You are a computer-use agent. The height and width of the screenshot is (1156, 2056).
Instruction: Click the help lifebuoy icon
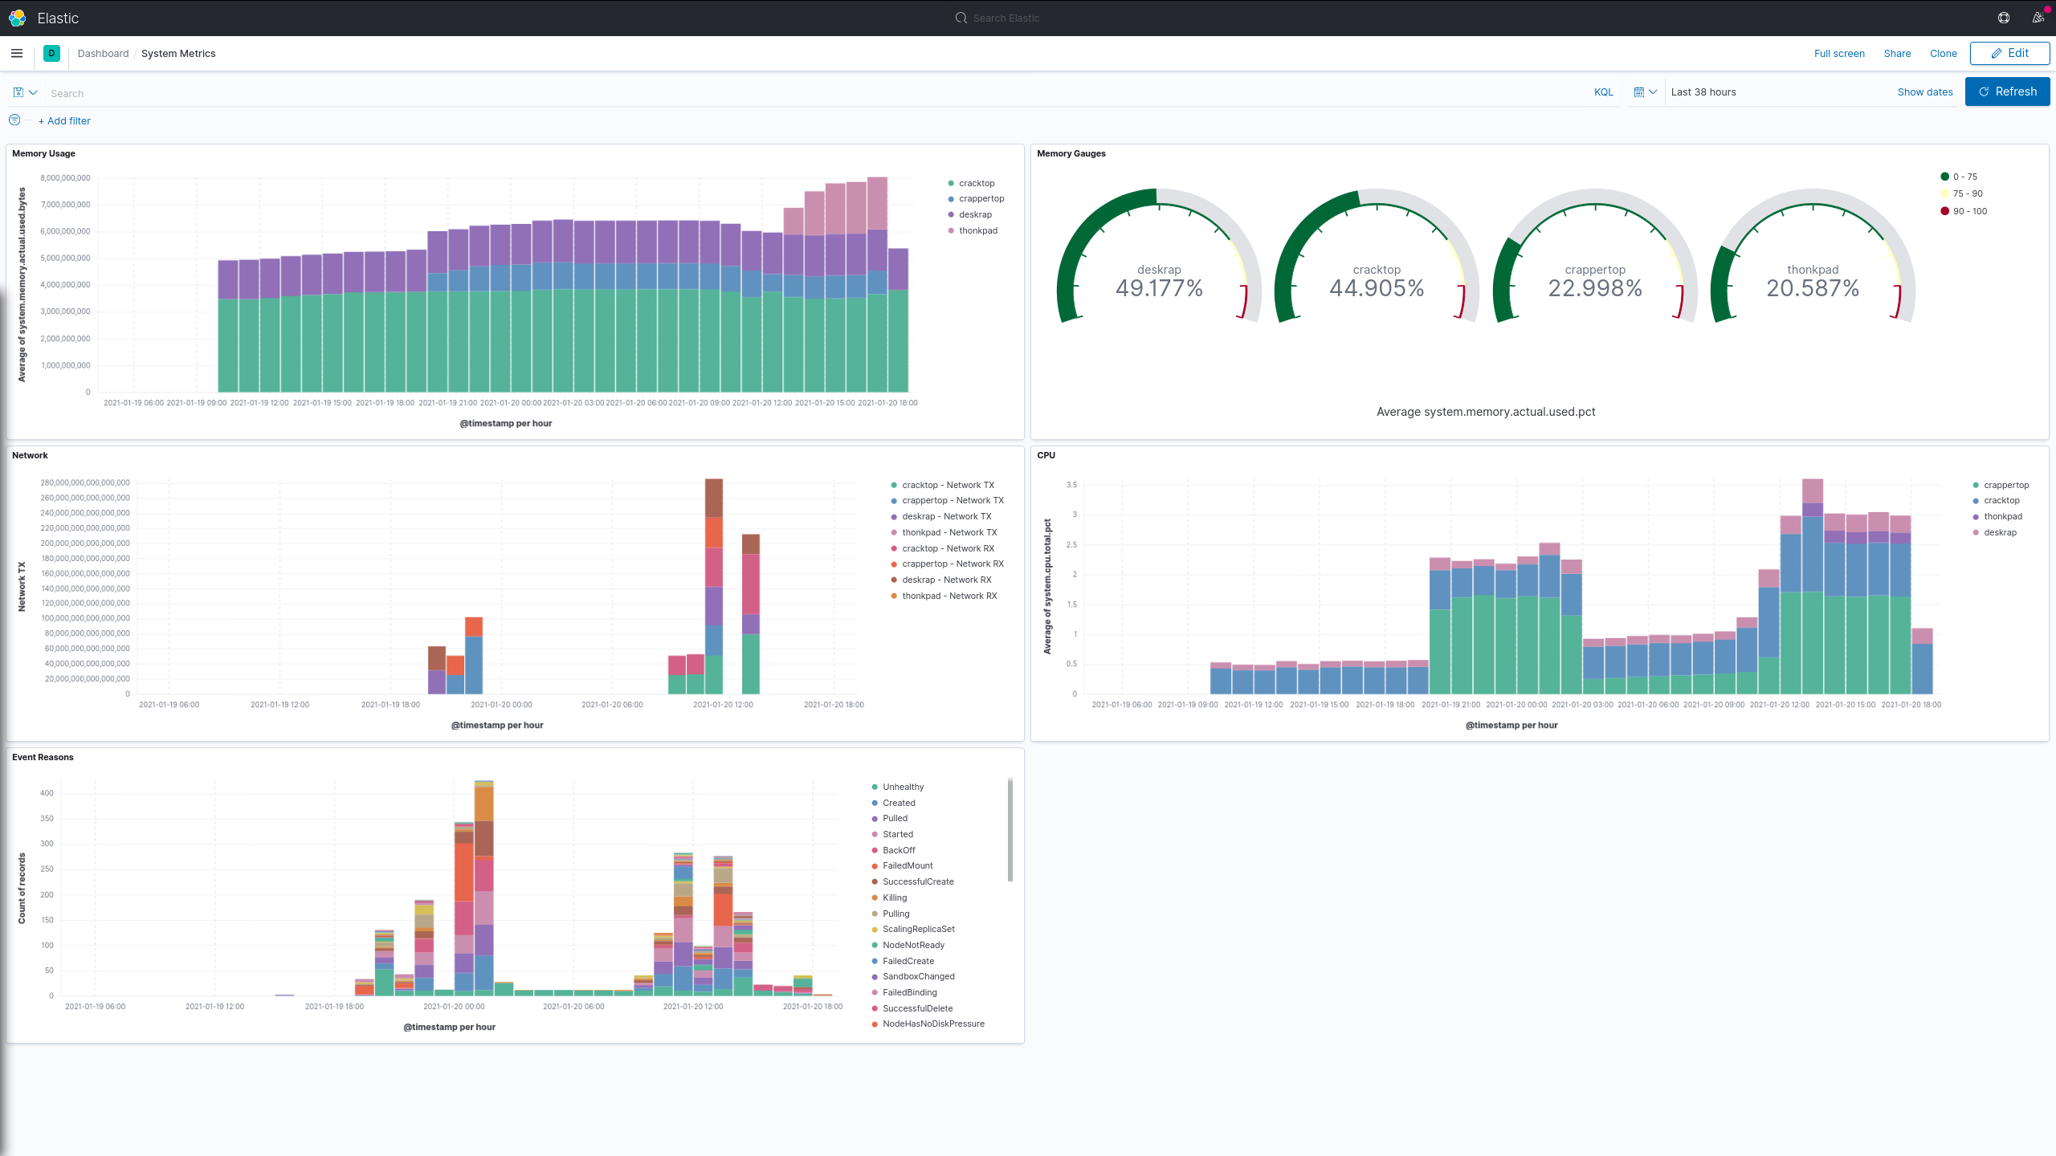click(2004, 18)
